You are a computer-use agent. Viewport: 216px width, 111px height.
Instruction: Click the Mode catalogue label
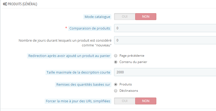pyautogui.click(x=97, y=17)
